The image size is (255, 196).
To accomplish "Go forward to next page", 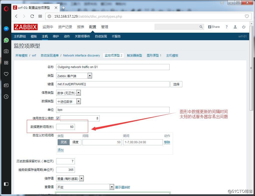I will pos(24,16).
